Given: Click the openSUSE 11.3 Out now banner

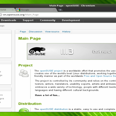Looking at the screenshot, I should 72,51.
